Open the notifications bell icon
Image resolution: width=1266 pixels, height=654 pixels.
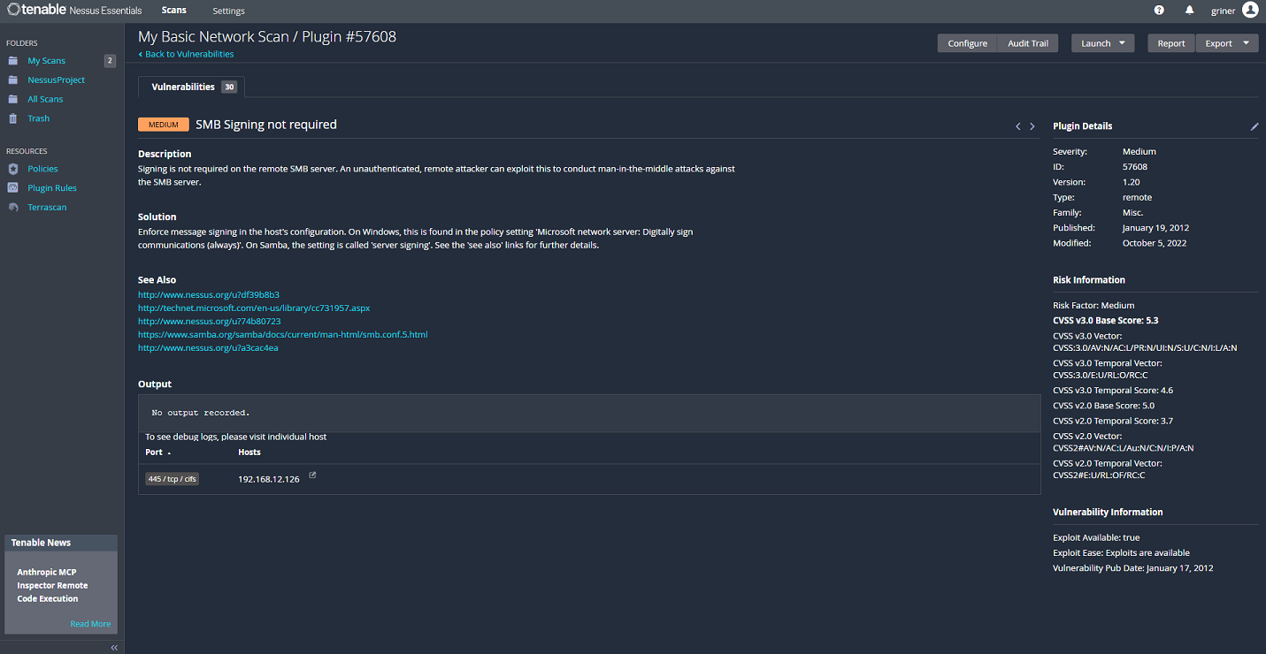click(1189, 11)
